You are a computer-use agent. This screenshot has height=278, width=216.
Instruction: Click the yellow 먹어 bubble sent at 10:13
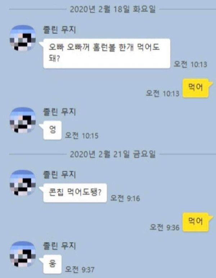[x=195, y=88]
